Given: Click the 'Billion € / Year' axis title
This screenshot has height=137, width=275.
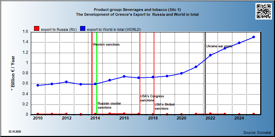Looking at the screenshot, I should 13,74.
